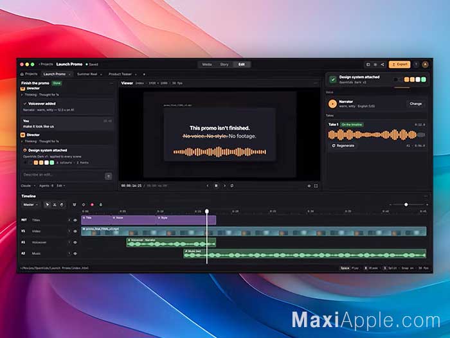Screen dimensions: 450x338
Task: Step forward one frame in Viewer
Action: [224, 186]
